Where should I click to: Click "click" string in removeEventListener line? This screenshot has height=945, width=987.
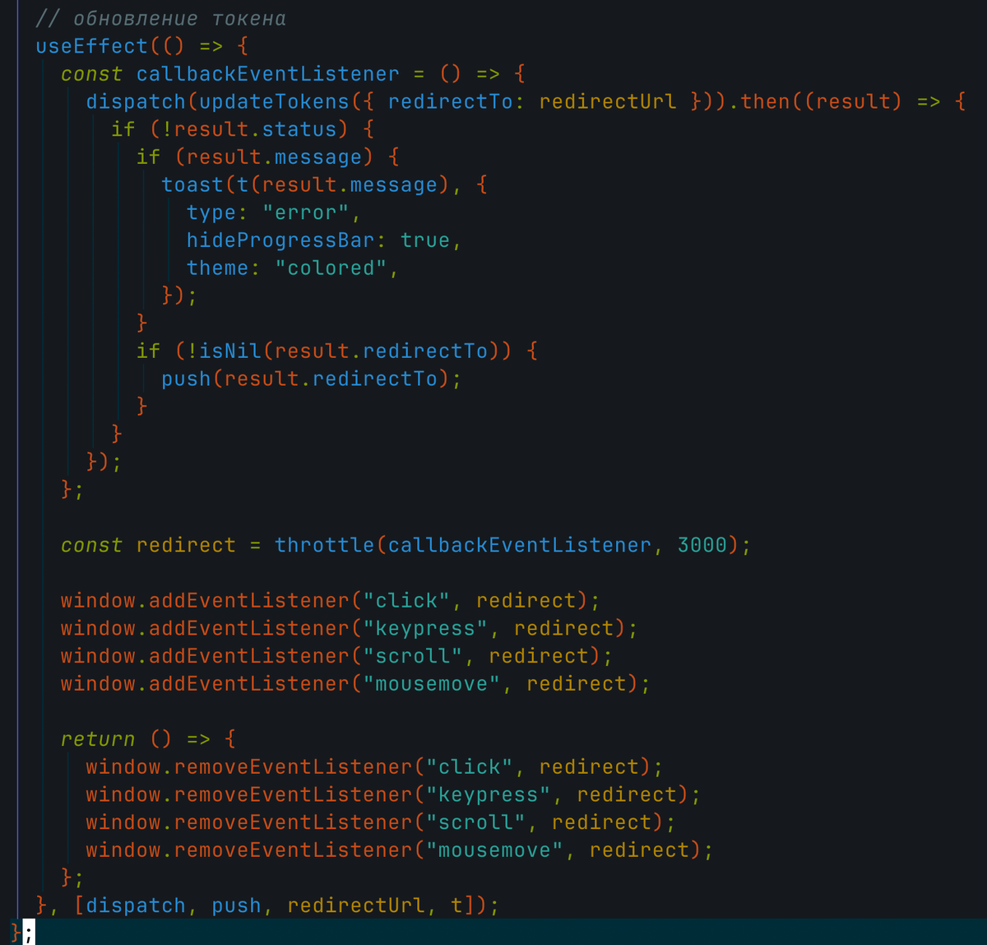pyautogui.click(x=470, y=766)
